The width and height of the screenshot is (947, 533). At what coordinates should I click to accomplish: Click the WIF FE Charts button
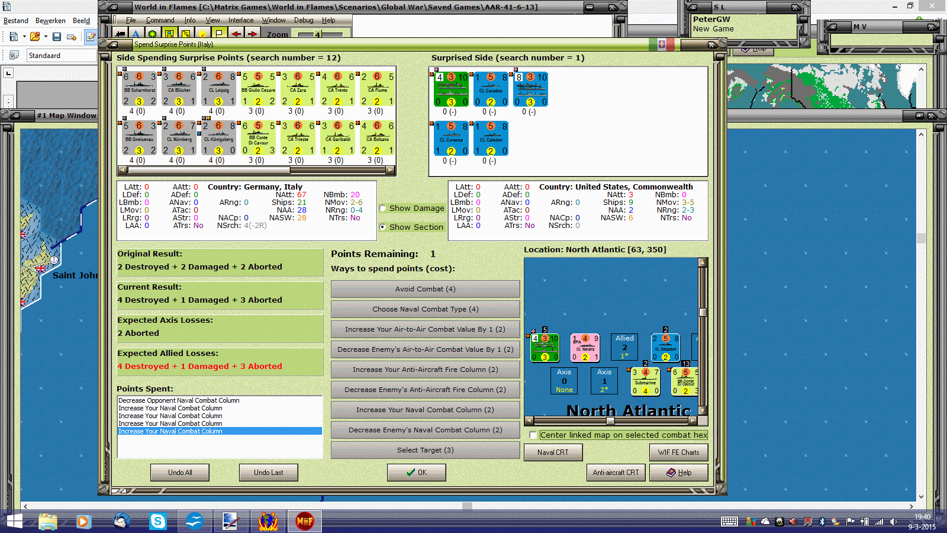point(679,452)
